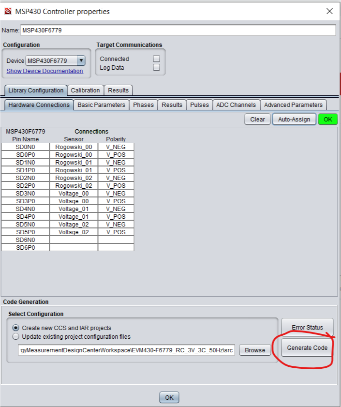Open the Results sub-tab next to Phases

pyautogui.click(x=172, y=105)
